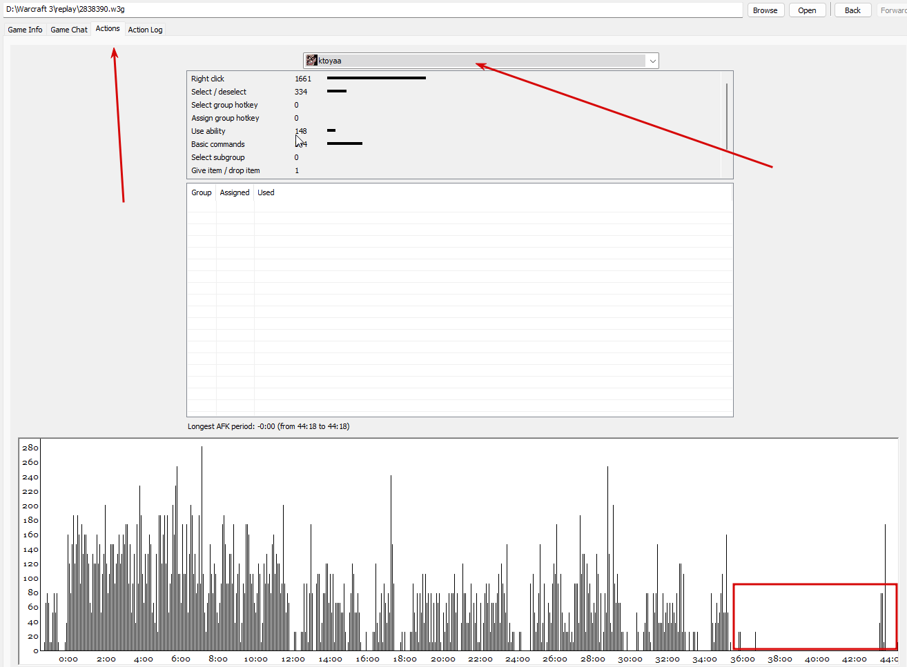Select the Basic commands row
This screenshot has width=907, height=667.
pyautogui.click(x=454, y=144)
